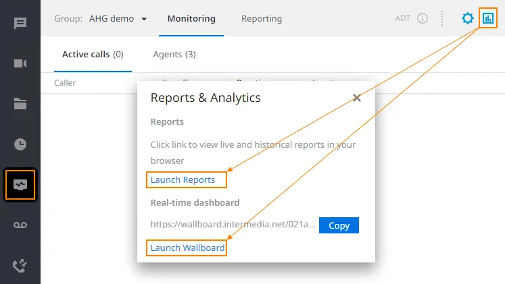Image resolution: width=505 pixels, height=284 pixels.
Task: Switch to the Reporting tab
Action: pyautogui.click(x=262, y=19)
